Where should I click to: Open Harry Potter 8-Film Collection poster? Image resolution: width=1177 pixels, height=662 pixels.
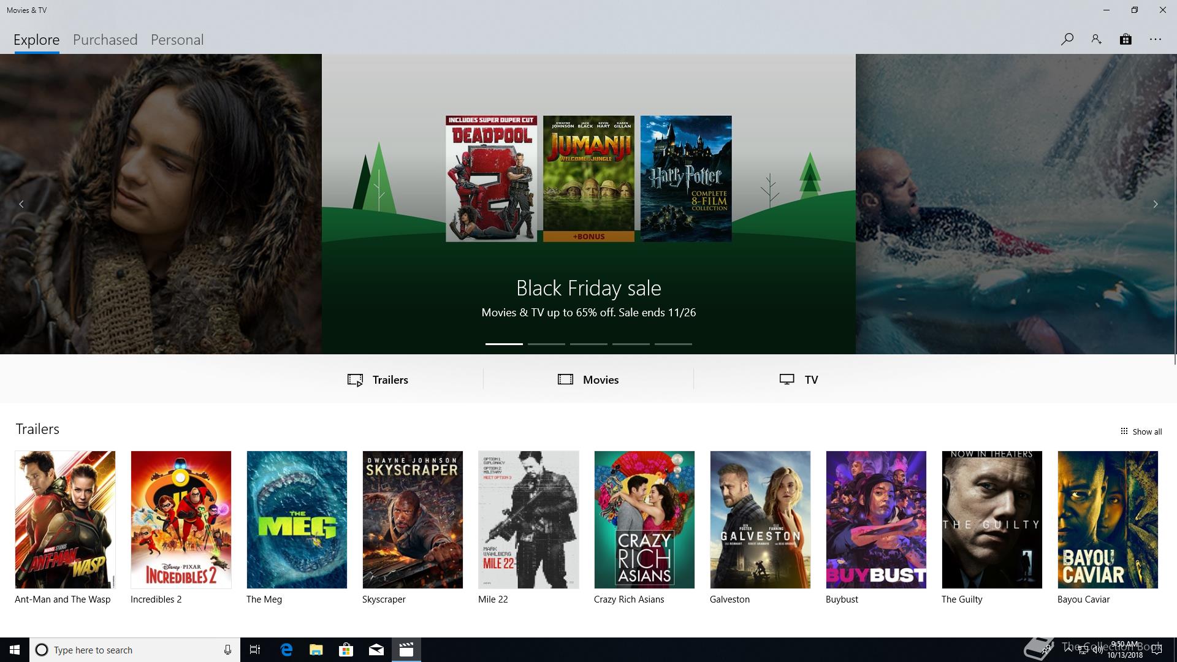(x=686, y=178)
